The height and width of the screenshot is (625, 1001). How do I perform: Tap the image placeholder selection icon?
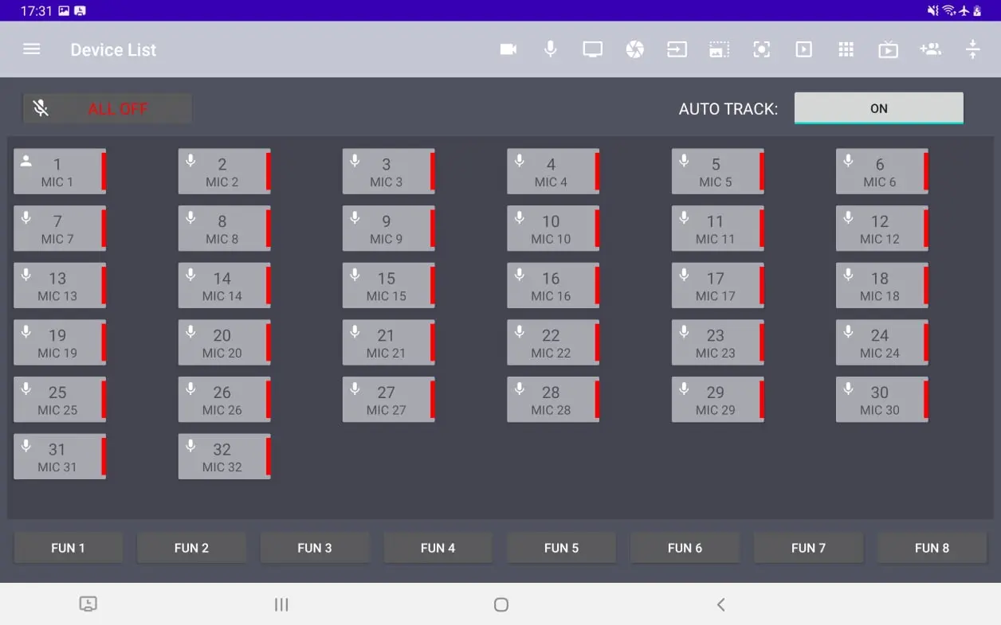pos(719,49)
